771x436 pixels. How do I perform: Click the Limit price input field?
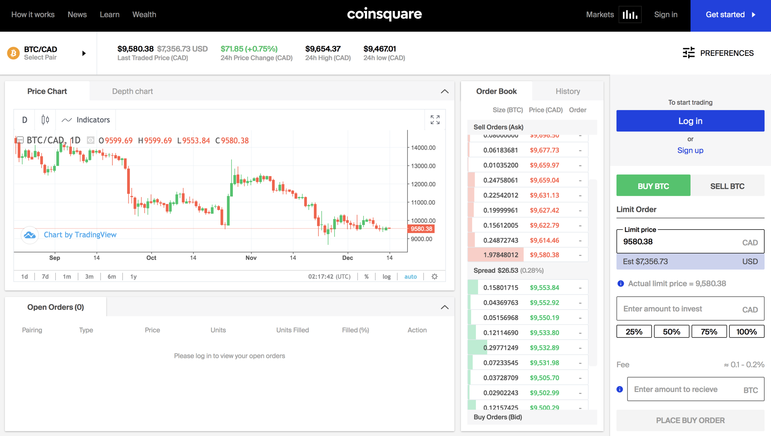(690, 242)
